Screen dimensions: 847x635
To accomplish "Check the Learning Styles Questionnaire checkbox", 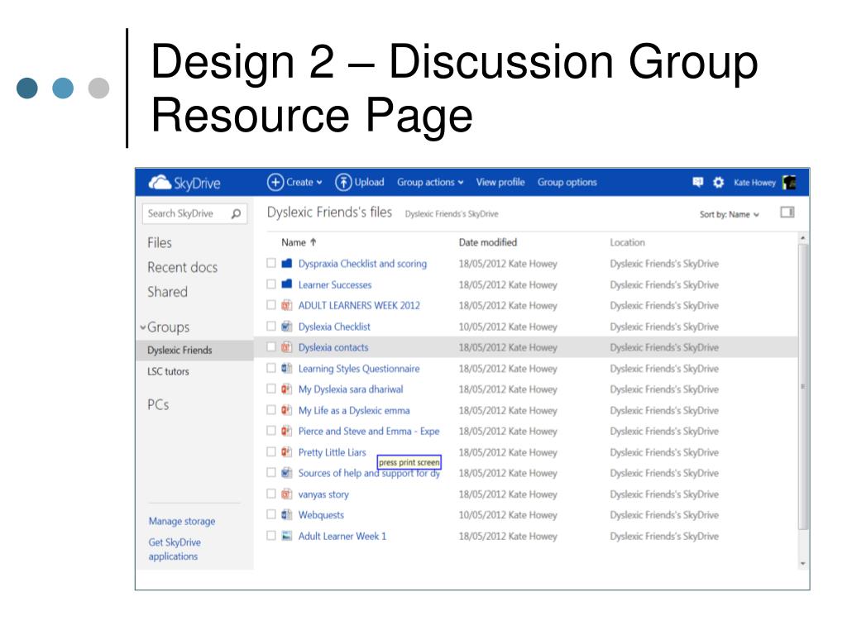I will pos(271,368).
